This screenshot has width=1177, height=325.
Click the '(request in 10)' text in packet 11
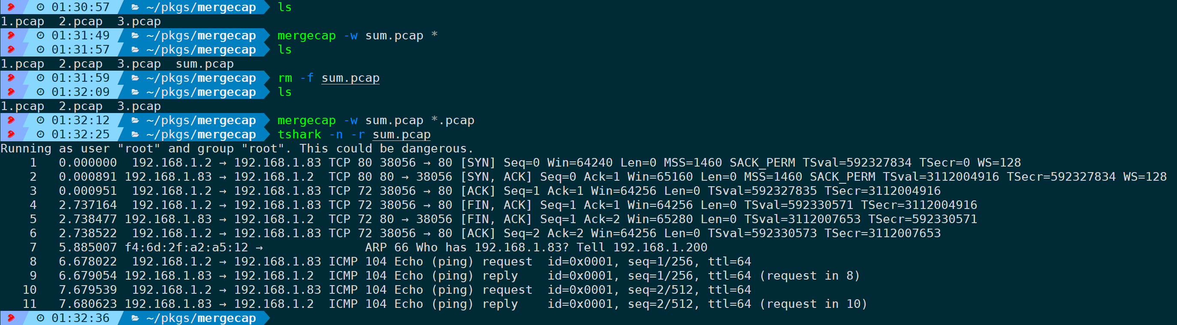coord(813,304)
